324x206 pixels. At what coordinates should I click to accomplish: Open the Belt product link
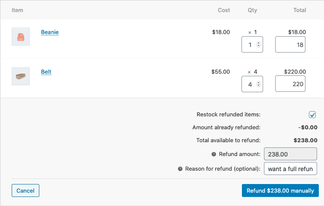46,72
